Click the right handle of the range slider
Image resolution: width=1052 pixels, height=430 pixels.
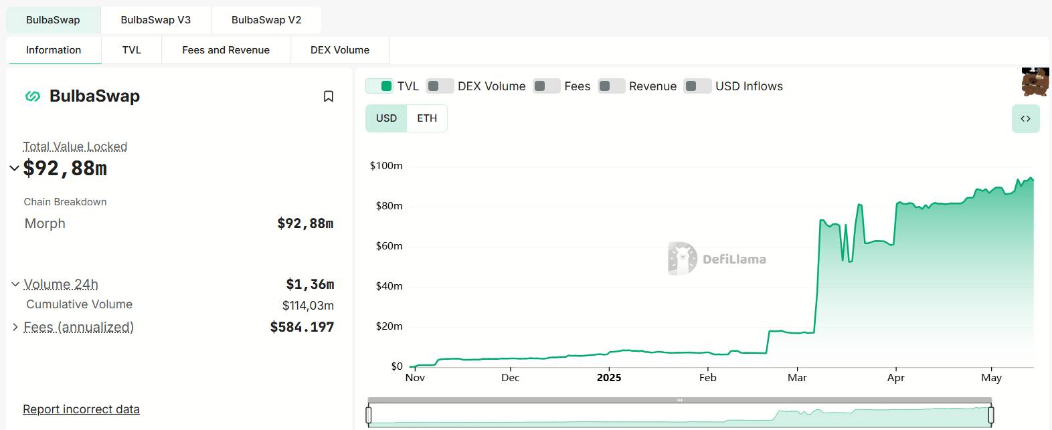pos(991,415)
